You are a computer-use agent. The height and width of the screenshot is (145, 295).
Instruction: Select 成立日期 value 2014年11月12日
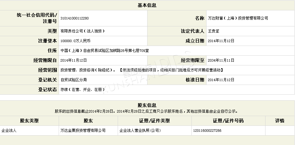tap(221, 41)
